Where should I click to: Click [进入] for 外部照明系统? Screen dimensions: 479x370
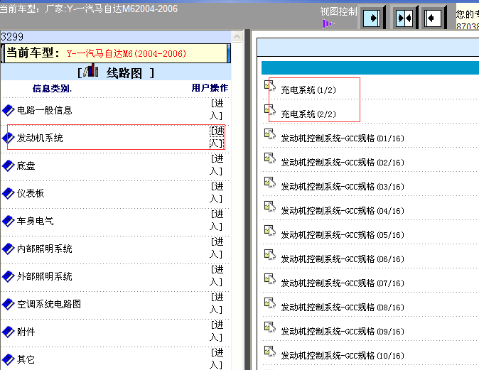pyautogui.click(x=217, y=276)
